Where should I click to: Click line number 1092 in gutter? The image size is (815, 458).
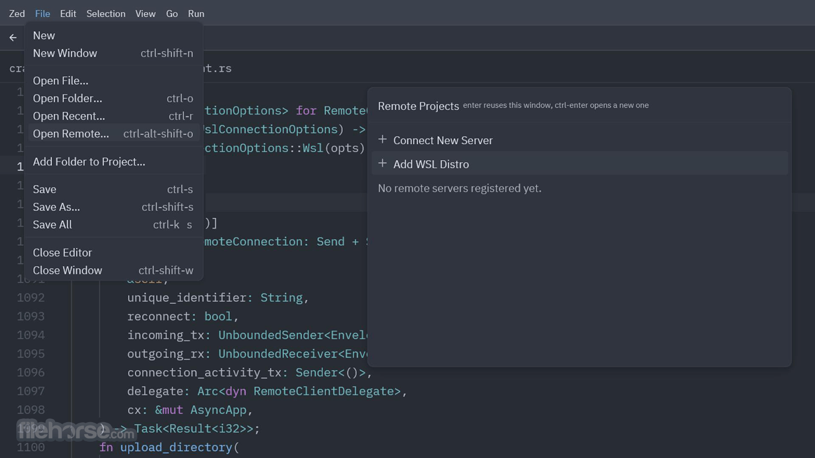(30, 297)
